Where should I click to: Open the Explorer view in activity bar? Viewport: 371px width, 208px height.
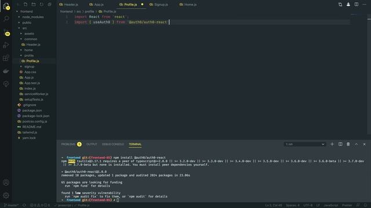pyautogui.click(x=6, y=6)
